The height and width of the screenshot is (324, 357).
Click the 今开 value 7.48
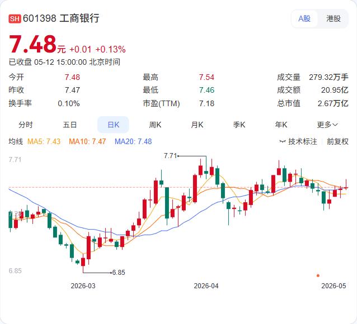72,77
